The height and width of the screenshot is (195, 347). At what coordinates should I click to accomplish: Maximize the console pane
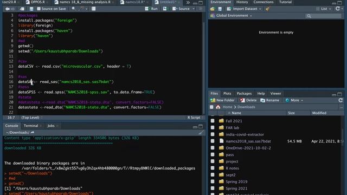pos(201,126)
